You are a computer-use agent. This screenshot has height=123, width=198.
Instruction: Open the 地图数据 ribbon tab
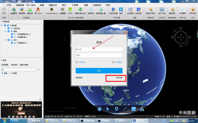(20, 5)
